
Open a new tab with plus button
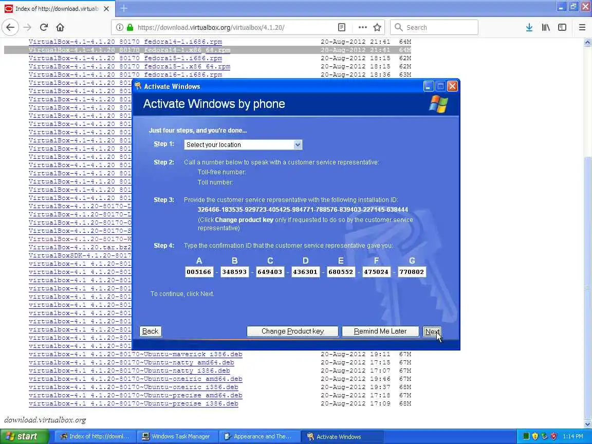tap(124, 8)
